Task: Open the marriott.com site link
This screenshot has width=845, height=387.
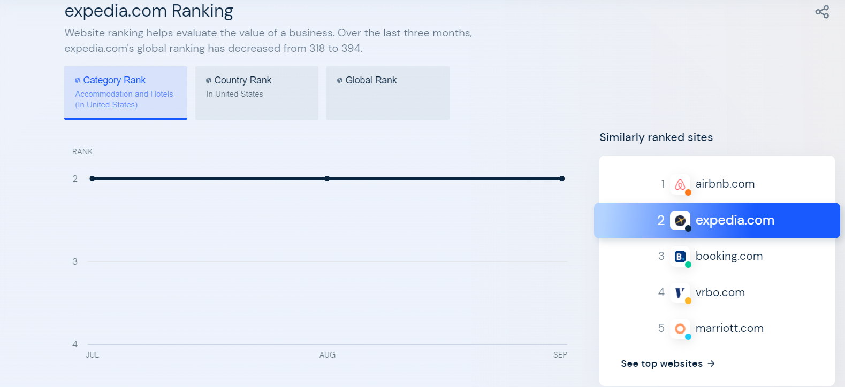Action: pos(729,328)
